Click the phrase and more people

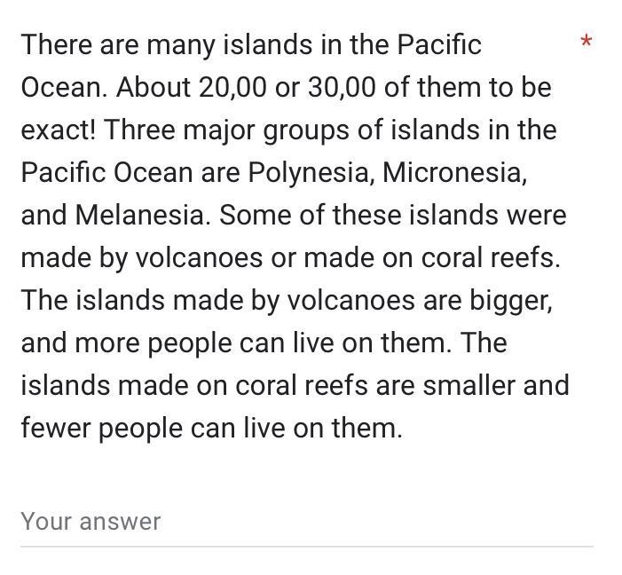pyautogui.click(x=127, y=344)
